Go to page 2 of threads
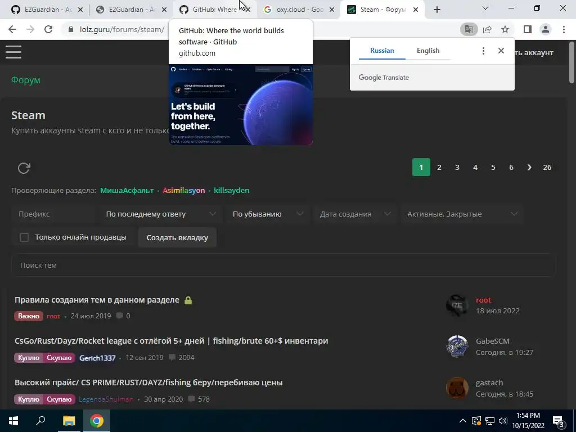 click(439, 168)
